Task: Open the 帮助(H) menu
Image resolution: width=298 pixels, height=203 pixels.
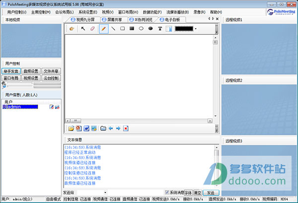Action: [x=216, y=12]
